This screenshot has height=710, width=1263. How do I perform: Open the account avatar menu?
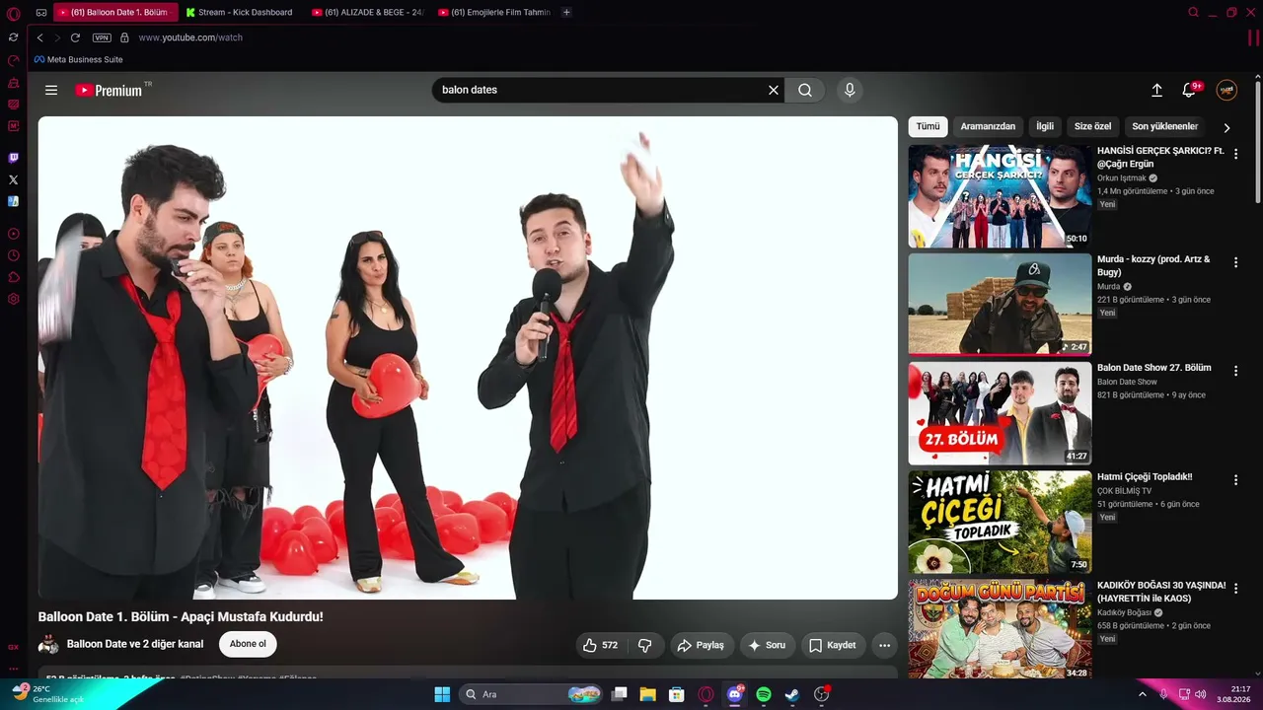coord(1226,90)
